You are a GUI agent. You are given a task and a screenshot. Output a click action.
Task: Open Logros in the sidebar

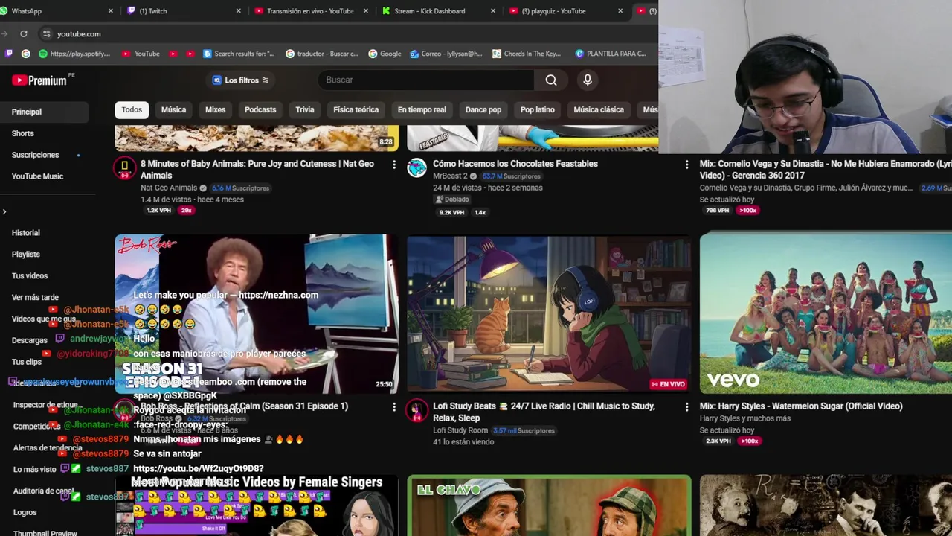click(x=25, y=512)
